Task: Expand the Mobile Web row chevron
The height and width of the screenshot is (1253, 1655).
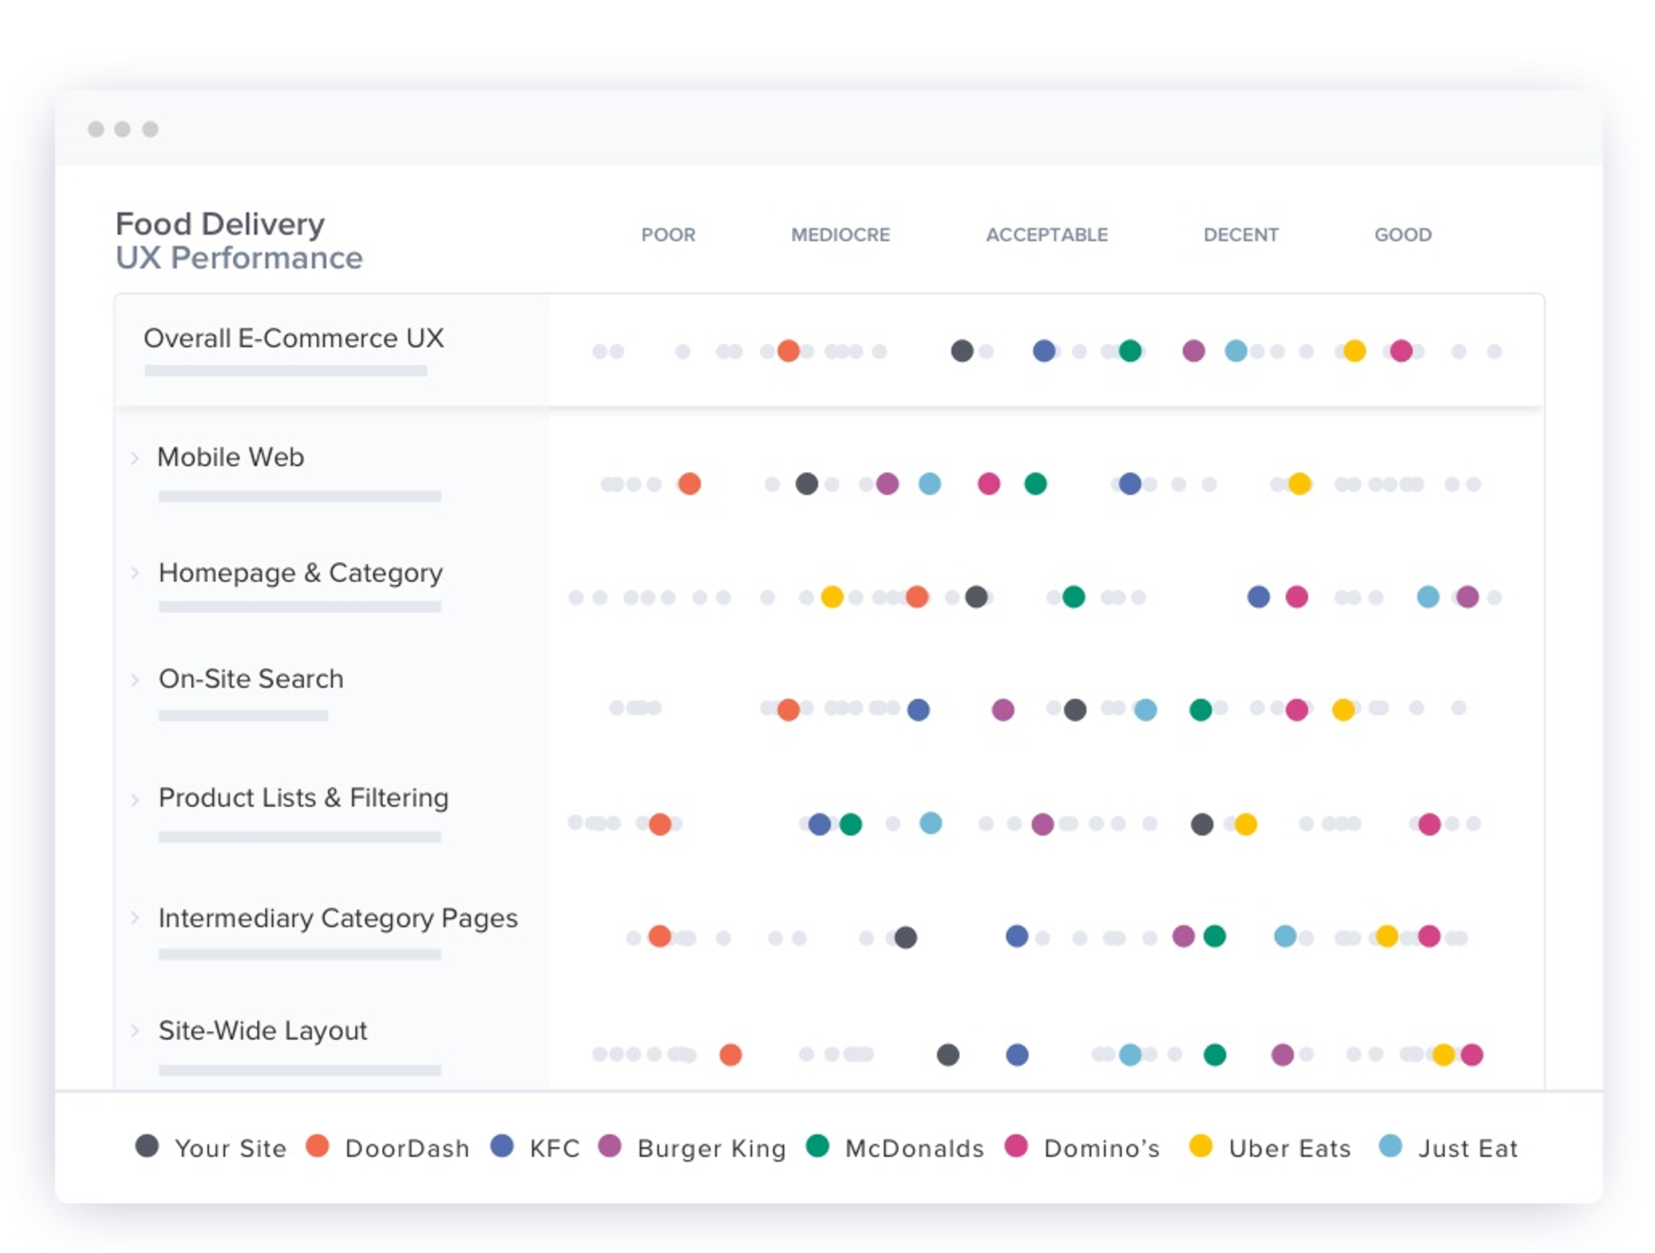Action: click(134, 458)
